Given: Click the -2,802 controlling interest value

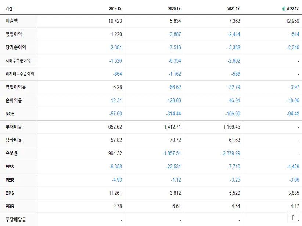Looking at the screenshot, I should 234,61.
